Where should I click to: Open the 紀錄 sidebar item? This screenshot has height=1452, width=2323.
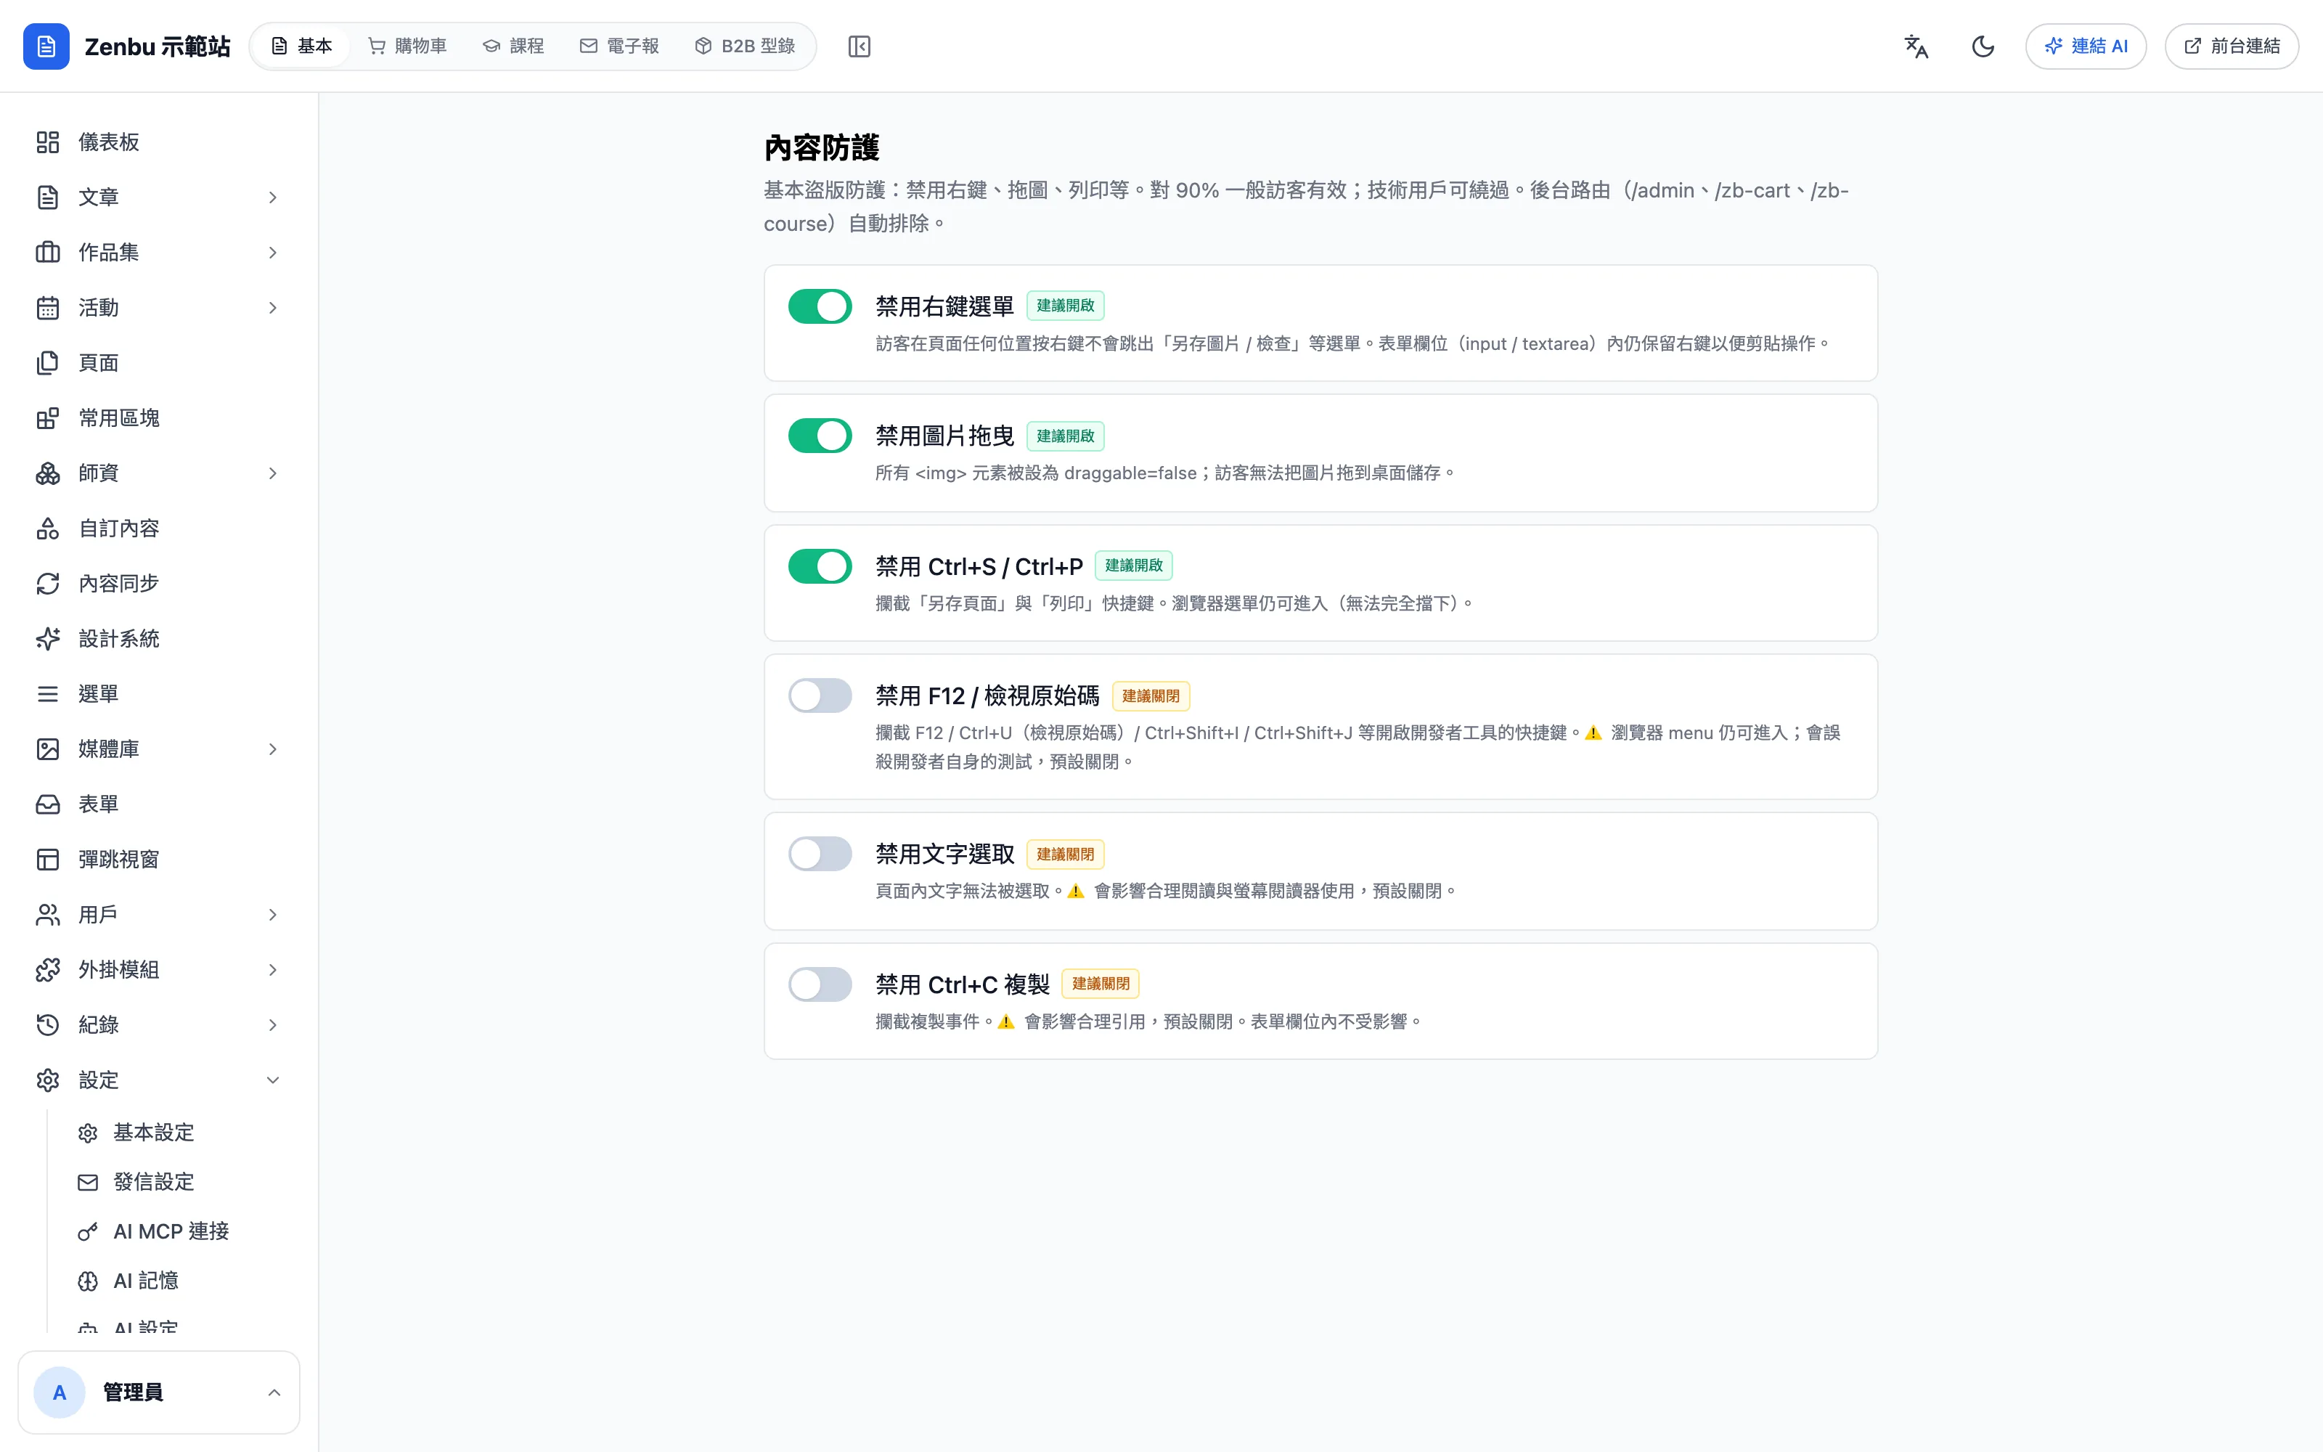click(158, 1024)
